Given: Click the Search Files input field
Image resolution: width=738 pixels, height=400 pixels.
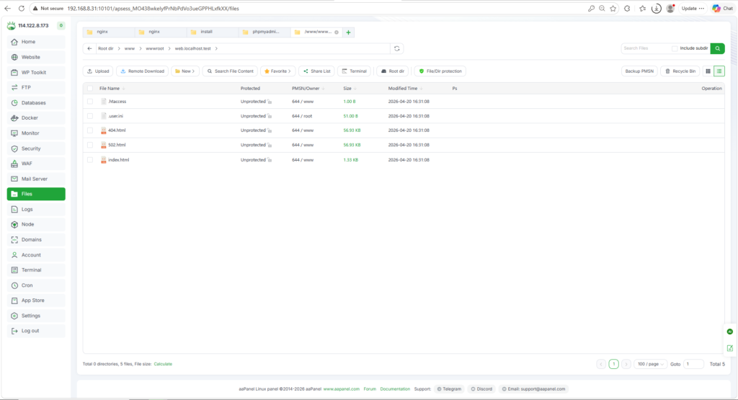Looking at the screenshot, I should point(645,48).
